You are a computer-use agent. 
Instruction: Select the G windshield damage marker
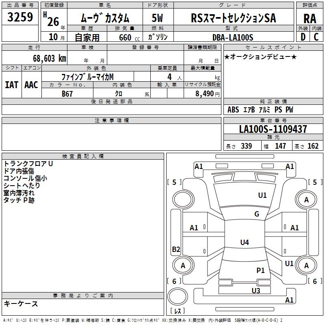pos(256,214)
